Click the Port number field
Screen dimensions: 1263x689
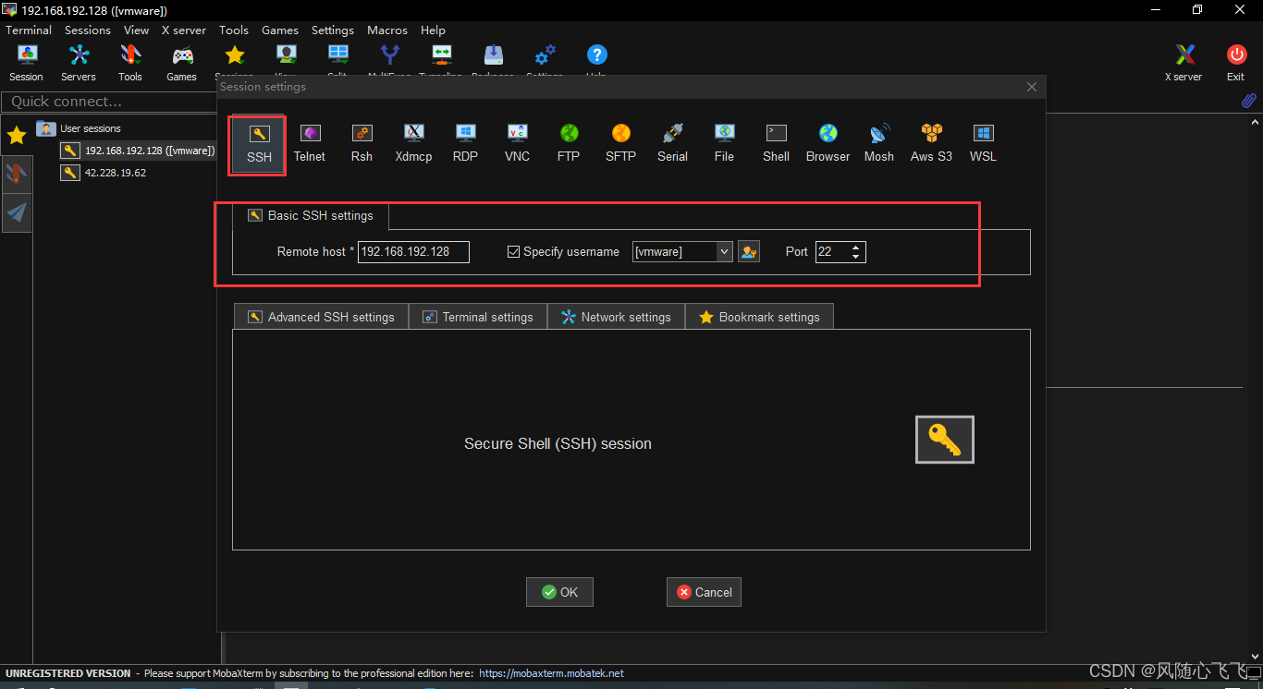point(832,251)
